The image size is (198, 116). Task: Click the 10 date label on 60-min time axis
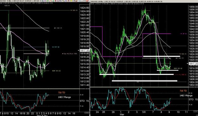pyautogui.click(x=178, y=112)
